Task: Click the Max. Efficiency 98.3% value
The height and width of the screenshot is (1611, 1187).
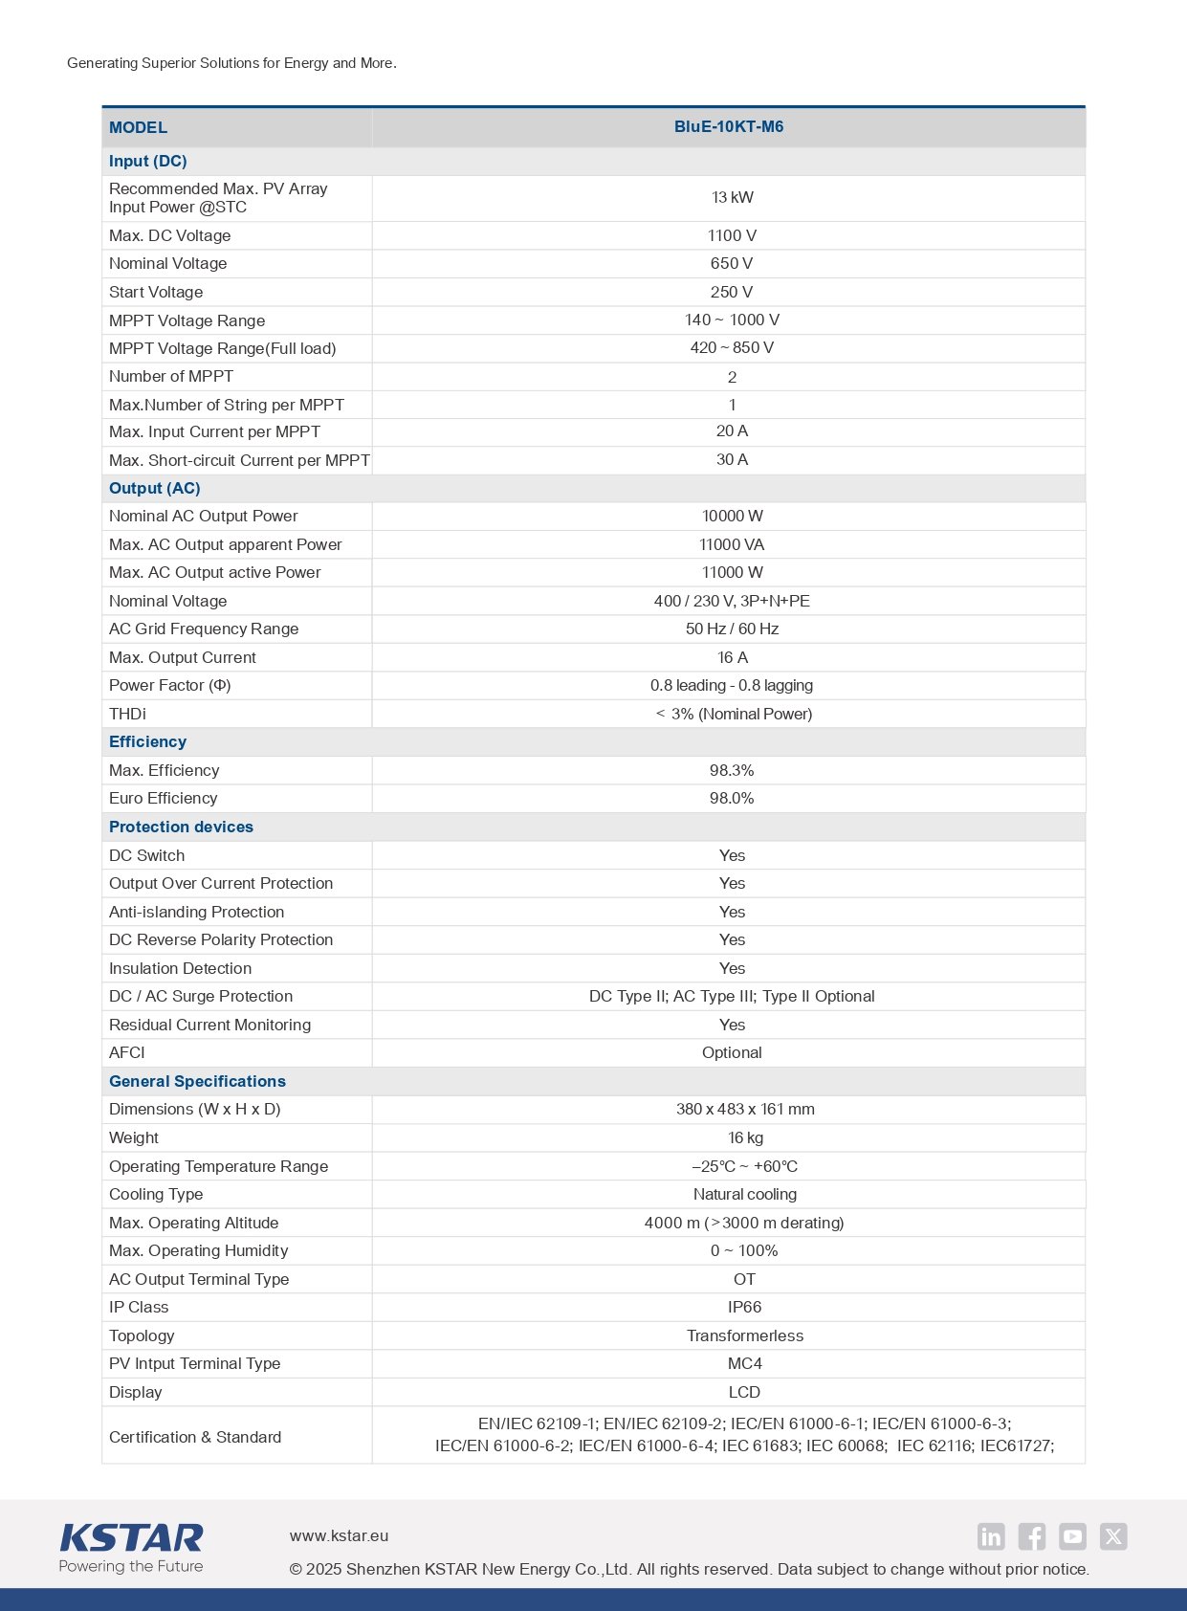Action: [732, 770]
